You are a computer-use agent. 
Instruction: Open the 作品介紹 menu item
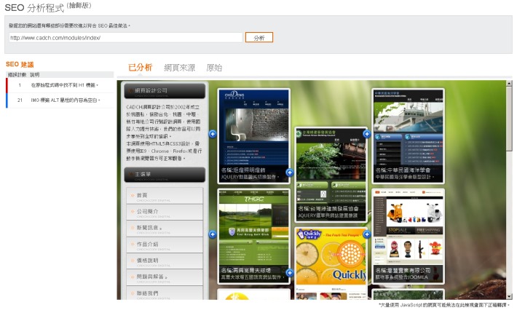click(164, 245)
